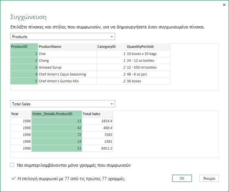Cancel the merge with the Άκυρο button

click(209, 178)
